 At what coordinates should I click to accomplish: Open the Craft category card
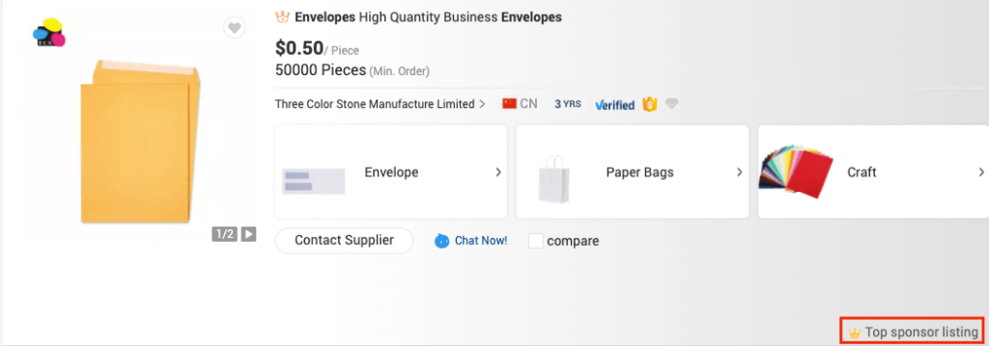coord(873,172)
